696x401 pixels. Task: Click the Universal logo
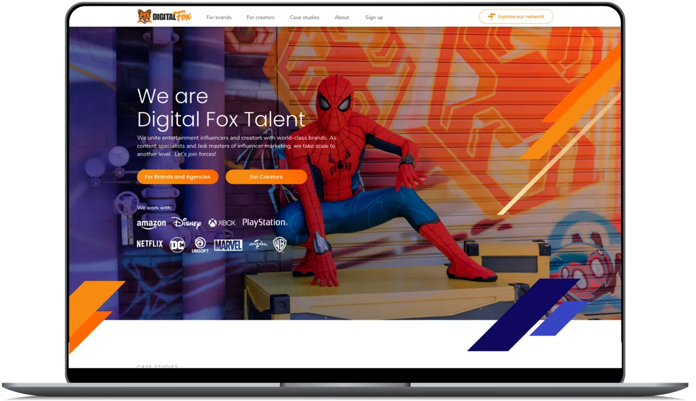(258, 245)
